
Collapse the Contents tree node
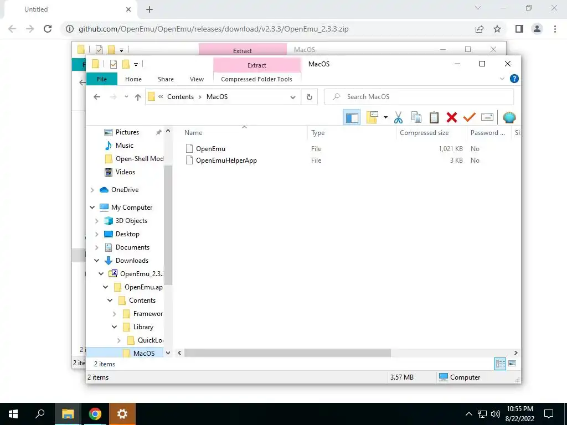pyautogui.click(x=110, y=300)
